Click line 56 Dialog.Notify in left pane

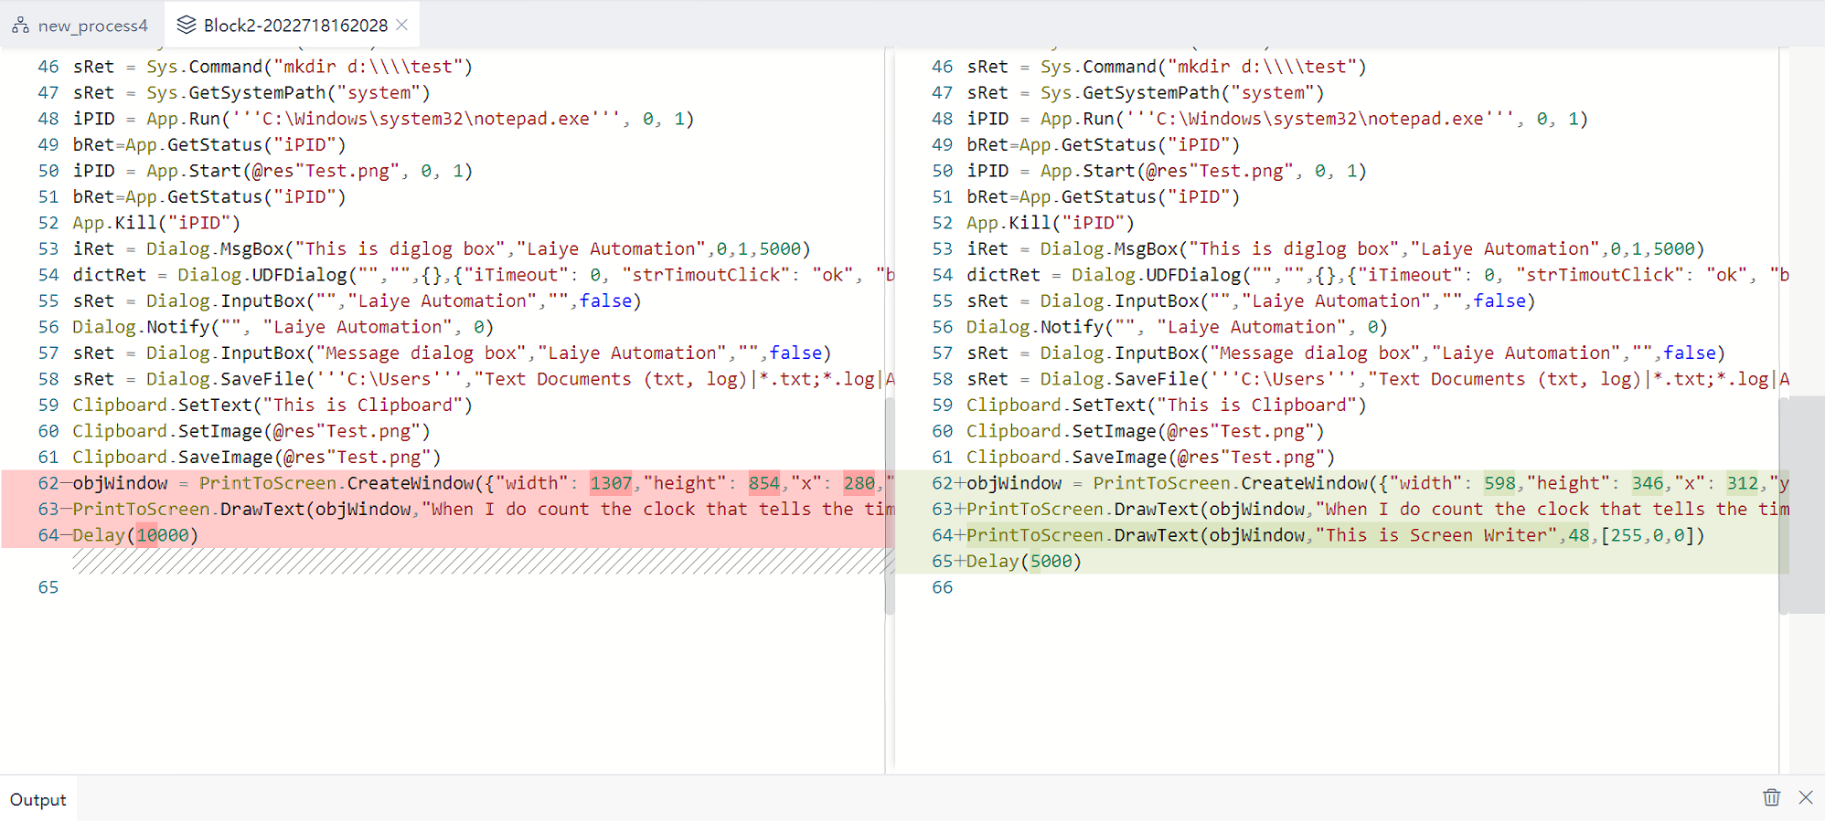(283, 327)
